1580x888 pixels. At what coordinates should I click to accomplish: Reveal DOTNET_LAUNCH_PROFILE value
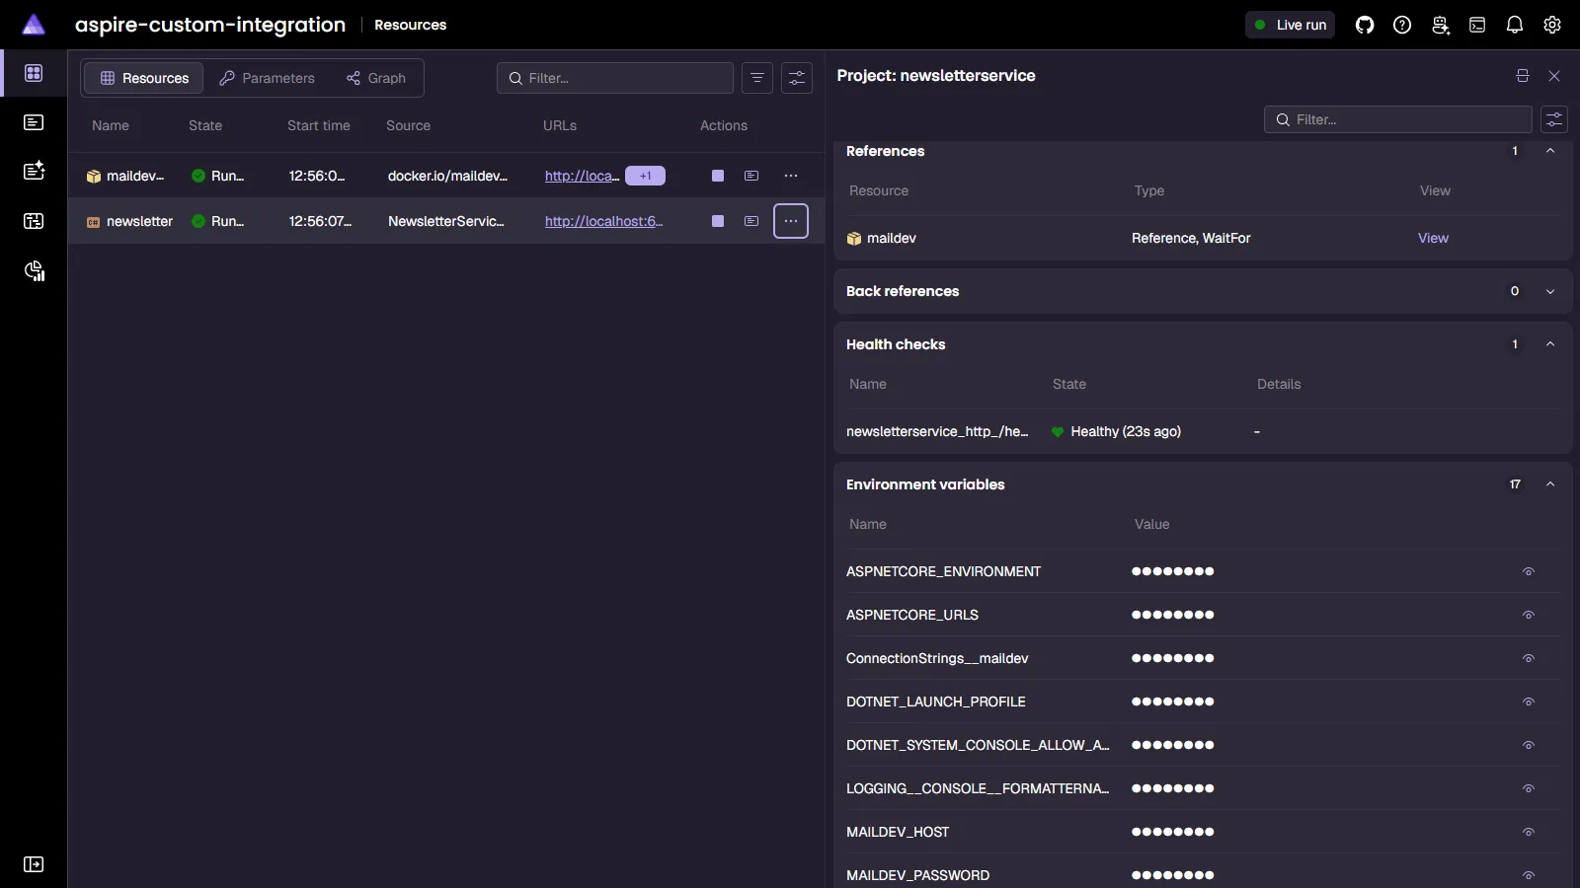tap(1529, 702)
